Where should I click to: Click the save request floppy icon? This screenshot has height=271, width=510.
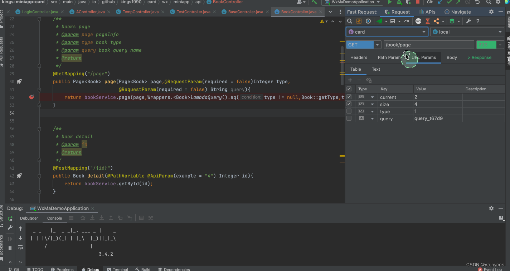pyautogui.click(x=393, y=21)
